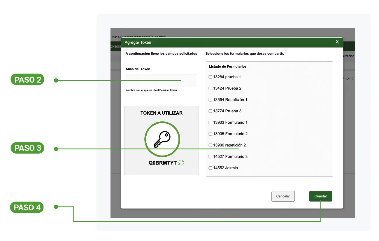This screenshot has width=379, height=241.
Task: Enable the 13774 Prueba 3 checkbox
Action: pos(210,111)
